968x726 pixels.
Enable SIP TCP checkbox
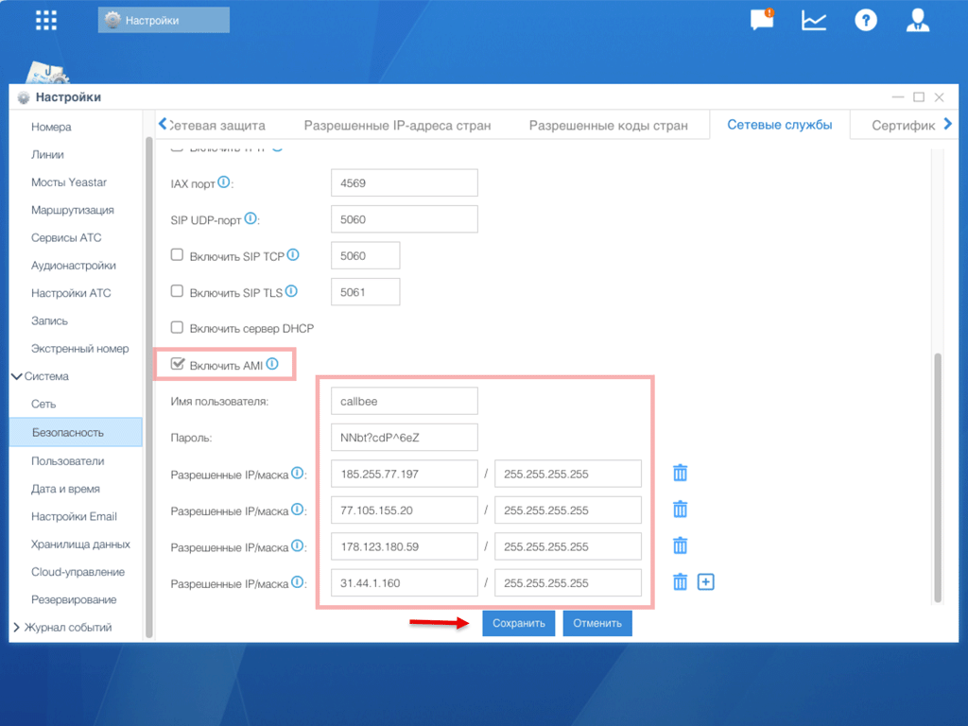point(177,255)
